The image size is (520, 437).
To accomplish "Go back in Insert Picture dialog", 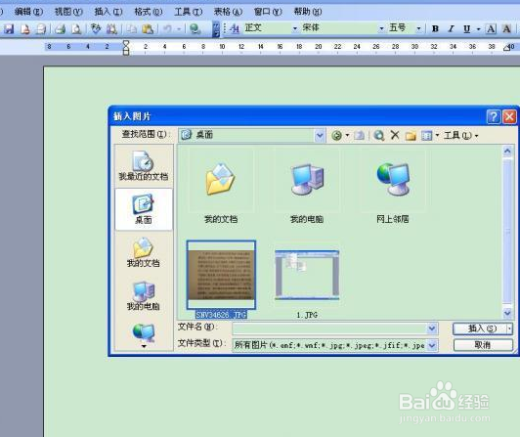I will [x=336, y=135].
